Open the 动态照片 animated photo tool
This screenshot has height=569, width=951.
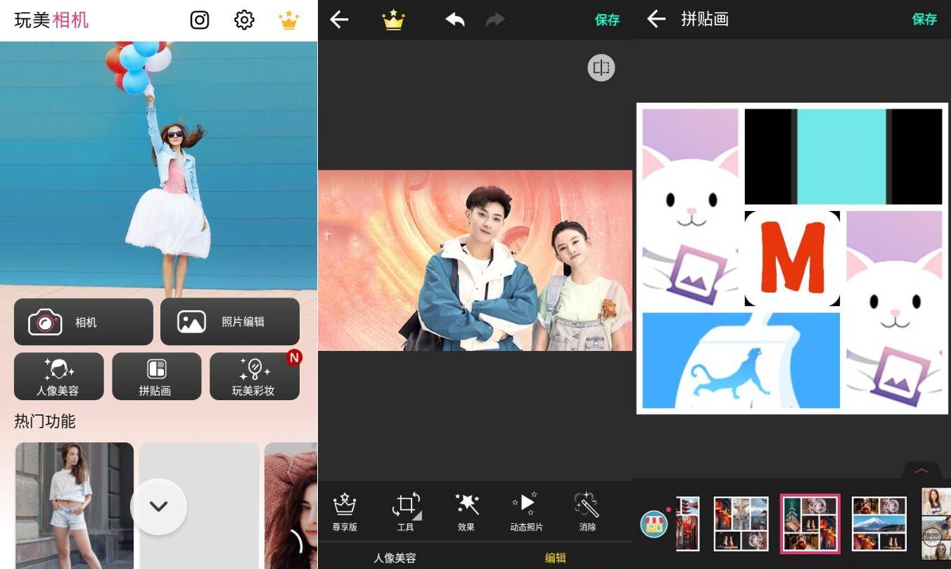(527, 511)
